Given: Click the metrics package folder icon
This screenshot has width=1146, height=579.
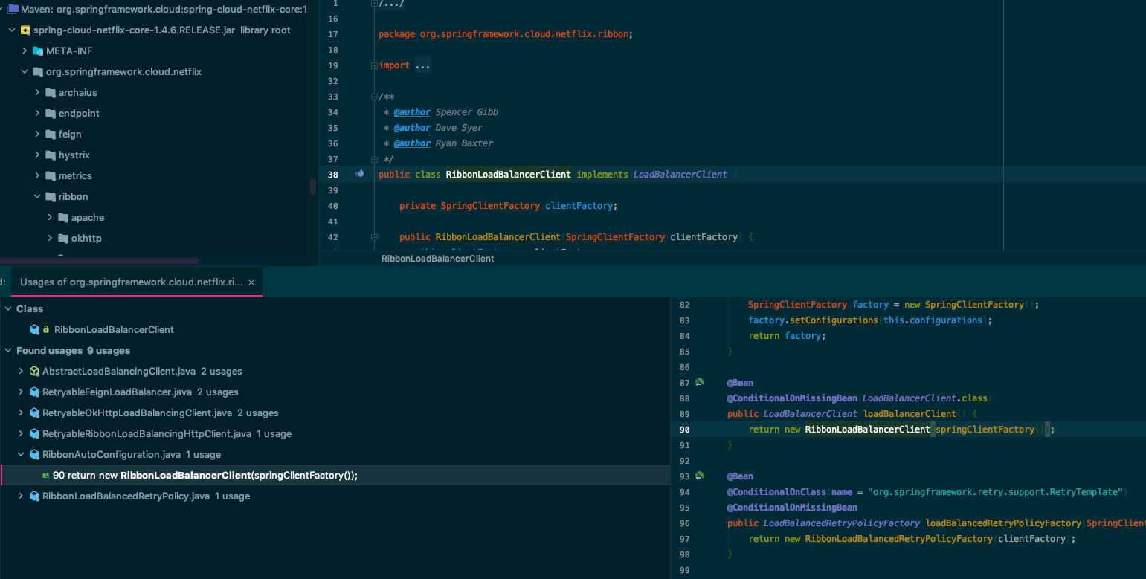Looking at the screenshot, I should click(x=51, y=176).
